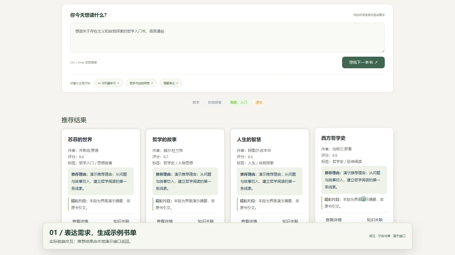Click rating 评分: 8.5

click(x=245, y=157)
